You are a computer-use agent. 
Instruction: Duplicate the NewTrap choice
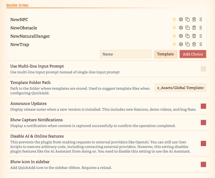187,44
